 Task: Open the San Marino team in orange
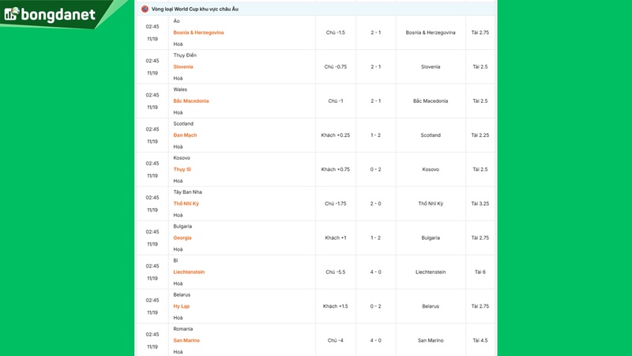(186, 340)
